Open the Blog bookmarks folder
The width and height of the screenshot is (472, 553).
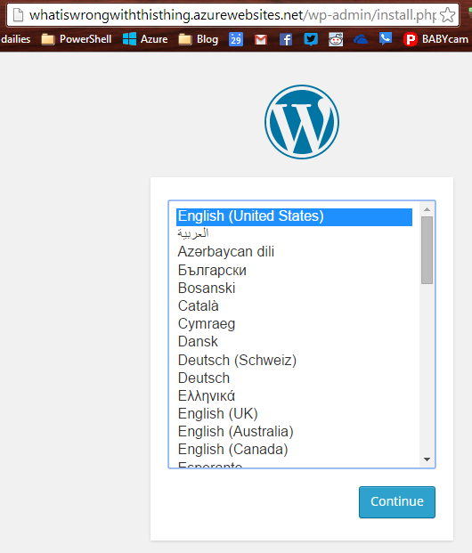pyautogui.click(x=199, y=39)
